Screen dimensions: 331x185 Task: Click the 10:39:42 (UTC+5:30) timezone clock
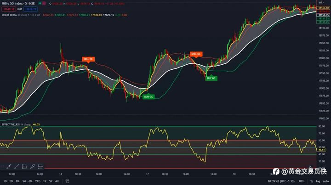point(281,181)
